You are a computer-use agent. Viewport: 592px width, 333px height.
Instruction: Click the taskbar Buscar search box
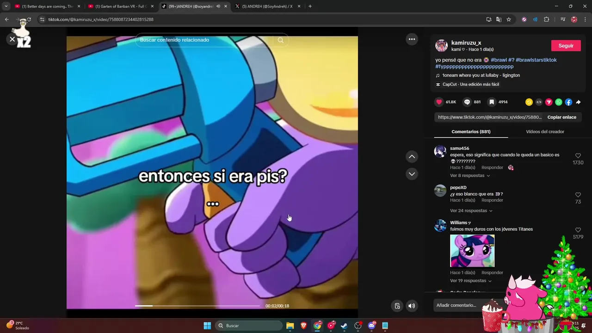click(x=250, y=326)
